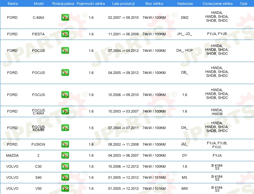Select the FUSION model cell

coord(38,144)
